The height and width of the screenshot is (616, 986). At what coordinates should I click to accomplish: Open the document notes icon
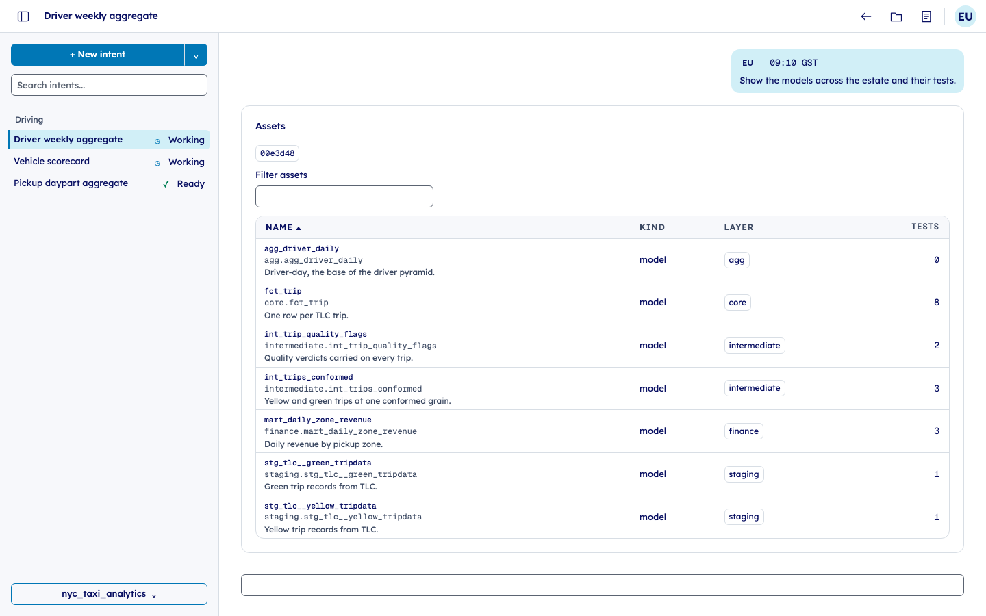(926, 16)
